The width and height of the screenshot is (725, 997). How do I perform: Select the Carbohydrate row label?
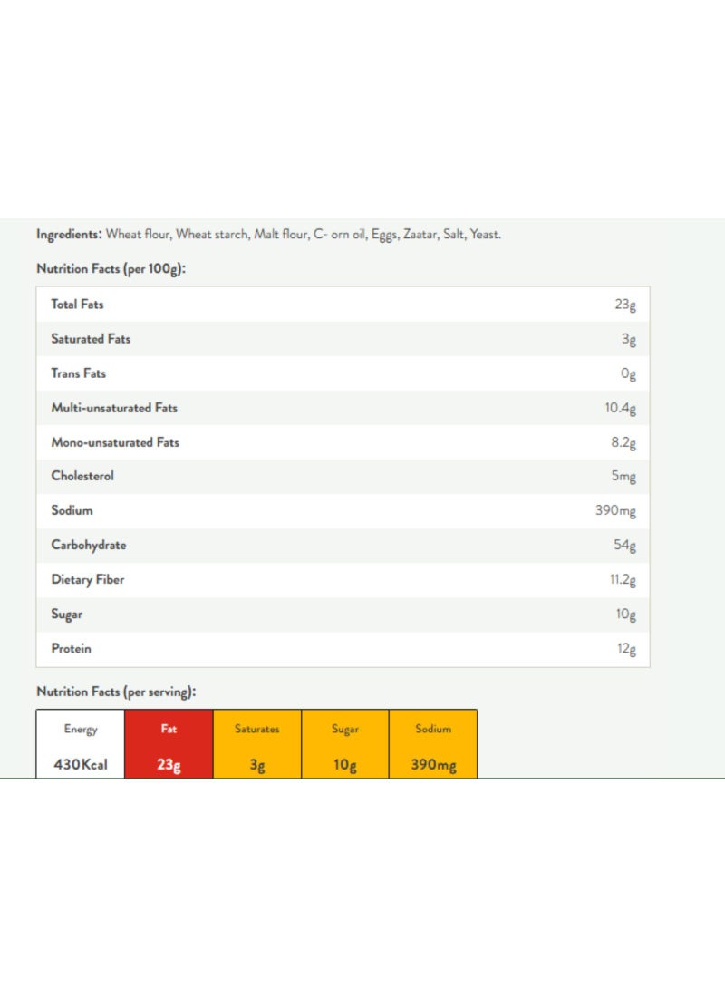tap(89, 546)
